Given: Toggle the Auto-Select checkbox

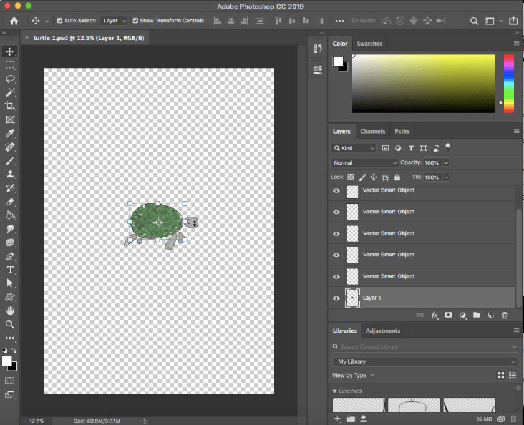Looking at the screenshot, I should [x=59, y=21].
